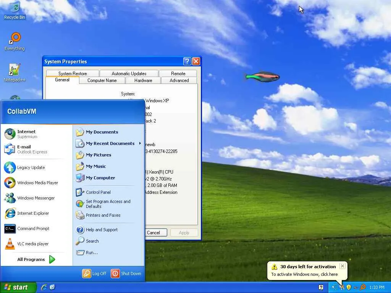
Task: Open Printers and Faxes
Action: pos(109,215)
